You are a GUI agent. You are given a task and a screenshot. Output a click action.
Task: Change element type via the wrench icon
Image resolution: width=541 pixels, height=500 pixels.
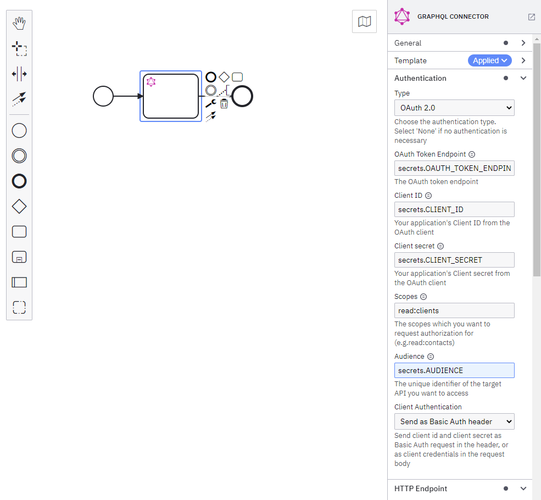pyautogui.click(x=211, y=104)
